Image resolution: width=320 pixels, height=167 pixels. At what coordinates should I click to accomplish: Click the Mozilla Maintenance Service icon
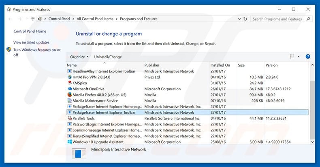click(70, 100)
